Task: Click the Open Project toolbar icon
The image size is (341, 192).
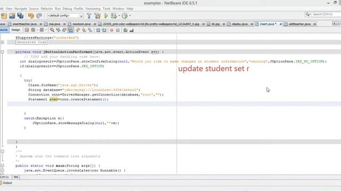Action: coord(12,15)
